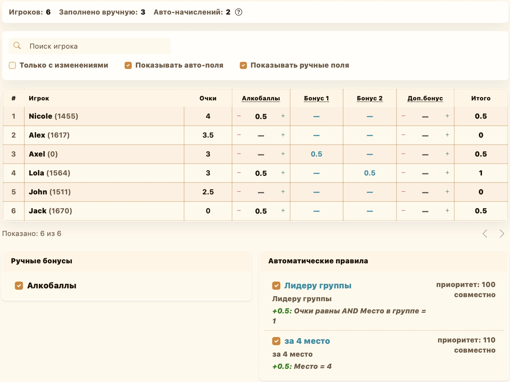Image resolution: width=510 pixels, height=382 pixels.
Task: Focus the 'Поиск игрока' search field
Action: pos(90,46)
